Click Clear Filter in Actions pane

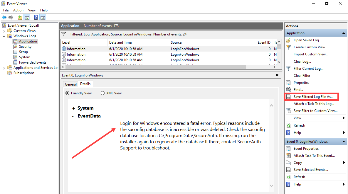(x=302, y=76)
